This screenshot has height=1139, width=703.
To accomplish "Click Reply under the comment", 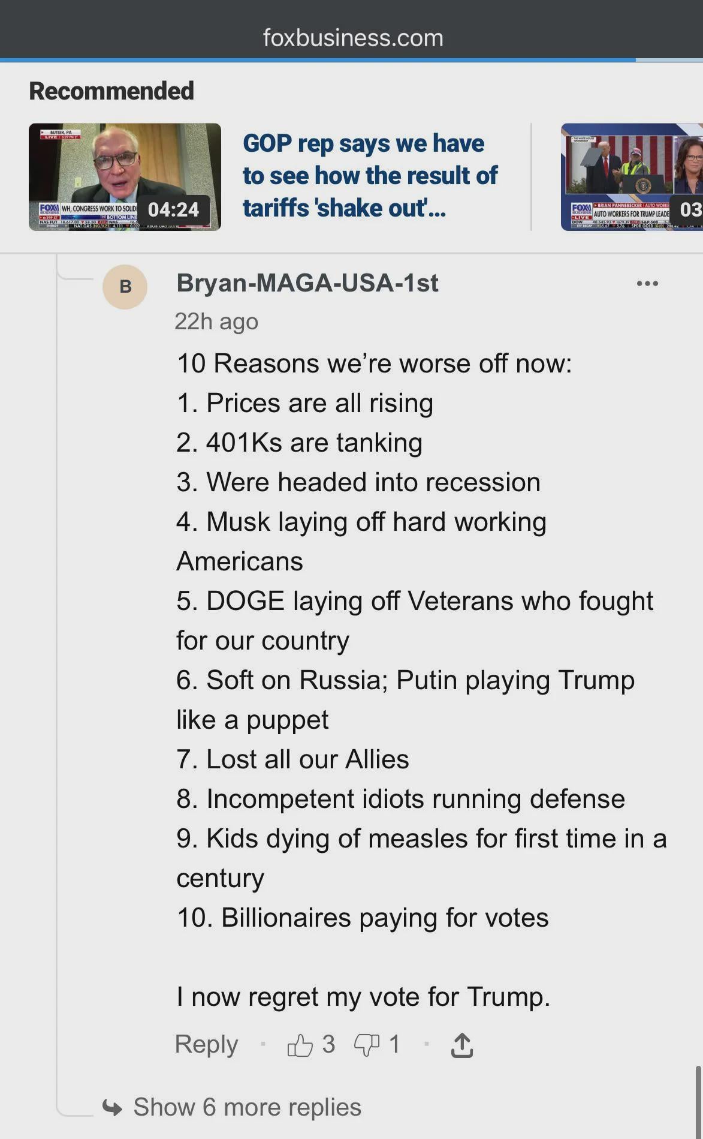I will (x=206, y=1044).
